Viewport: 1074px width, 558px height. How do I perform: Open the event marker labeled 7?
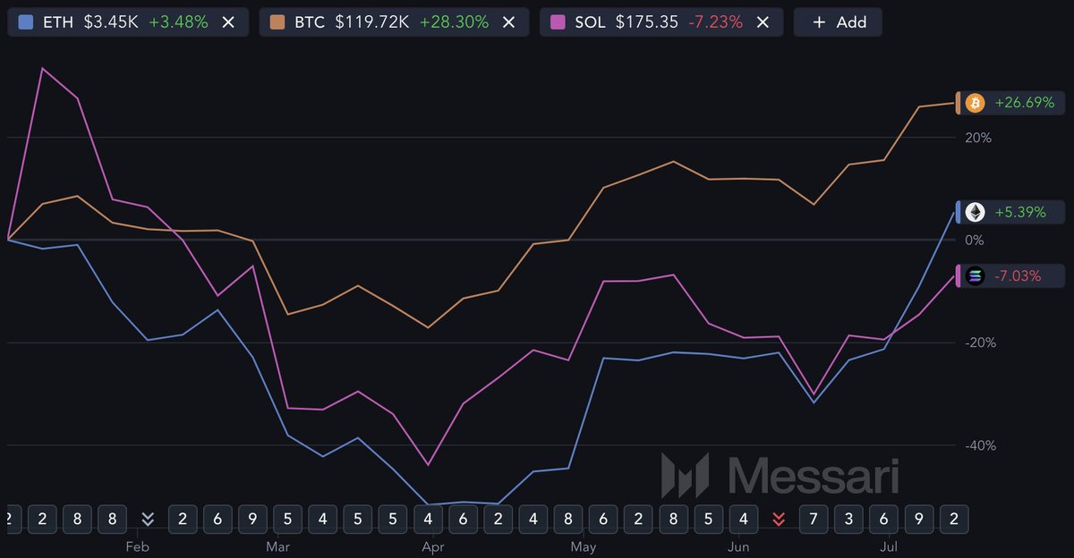(814, 519)
